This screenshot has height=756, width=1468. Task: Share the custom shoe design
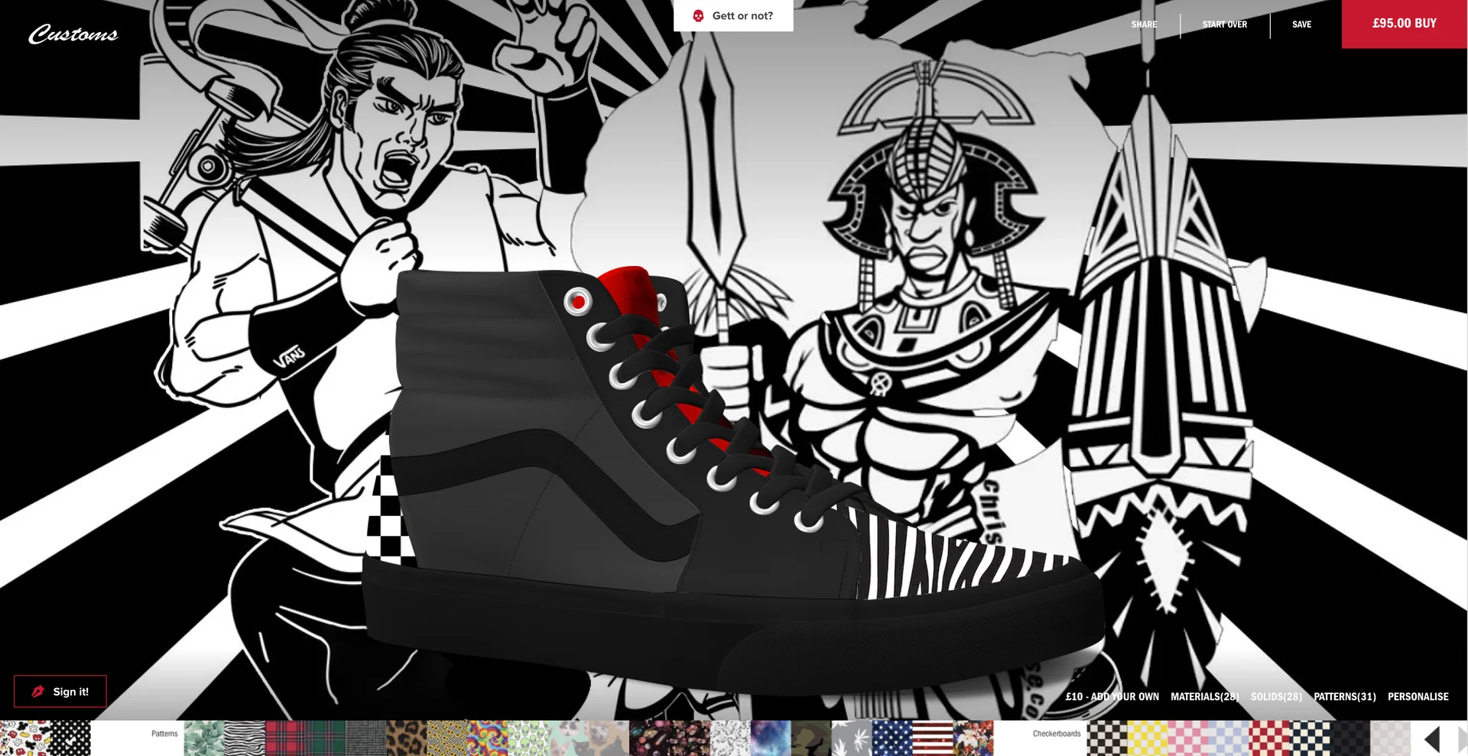click(x=1144, y=24)
